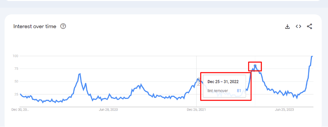Click the 25 value on the y-axis

[16, 94]
